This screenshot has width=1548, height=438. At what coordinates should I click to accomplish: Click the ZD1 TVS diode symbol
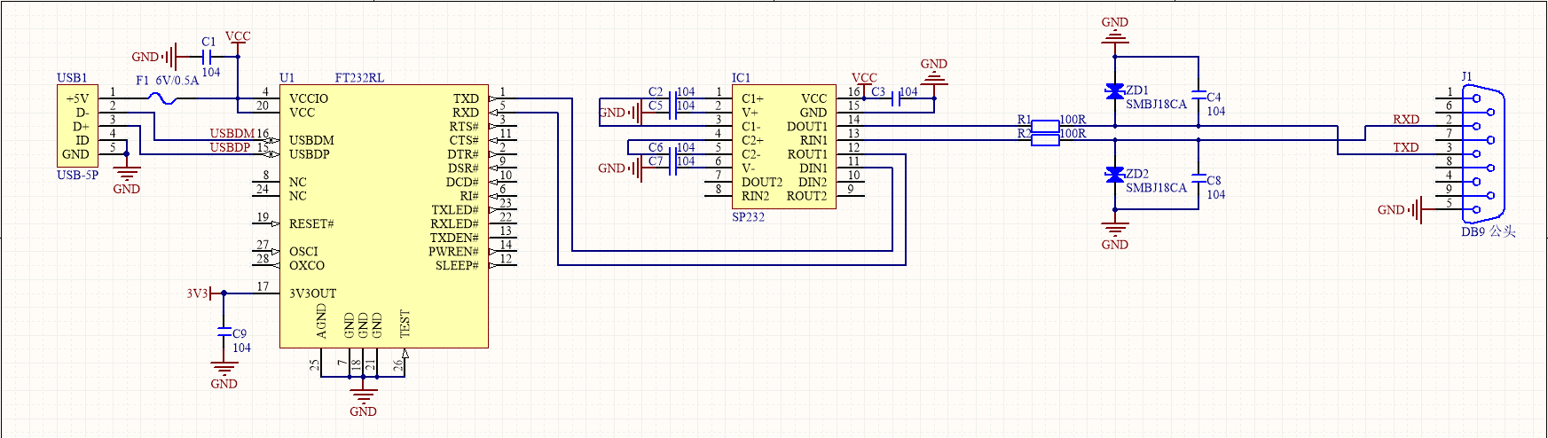1115,91
